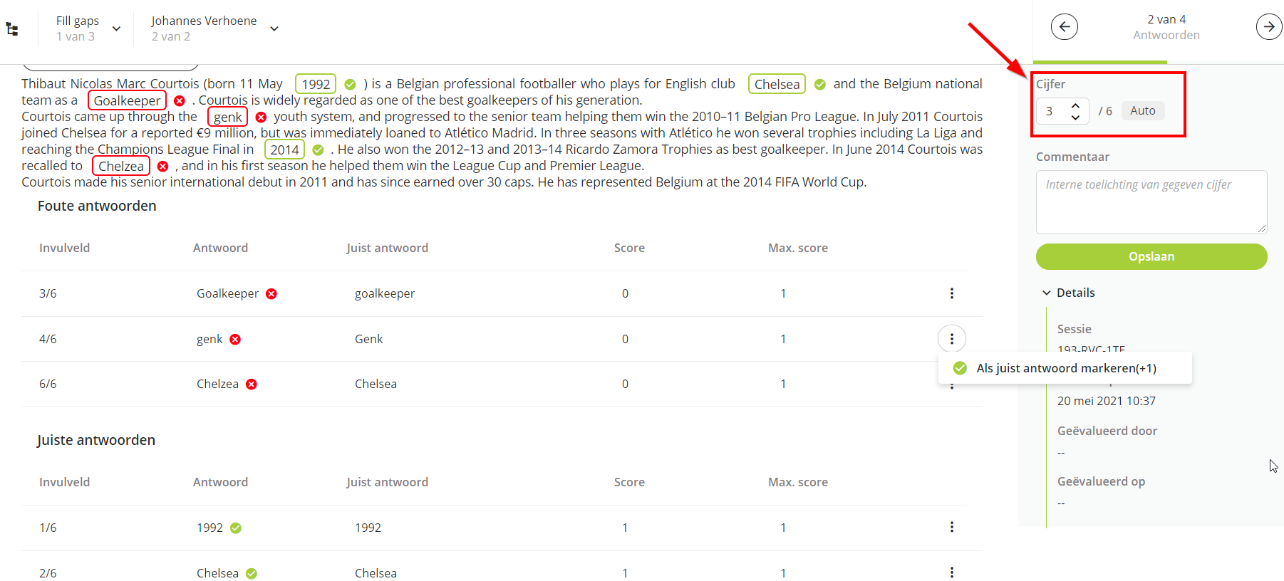Go to next answer with right arrow
1284x581 pixels.
[1268, 27]
